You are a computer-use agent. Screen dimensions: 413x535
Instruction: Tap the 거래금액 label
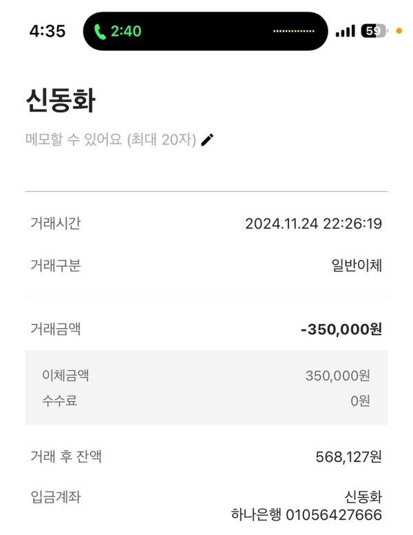pos(55,329)
